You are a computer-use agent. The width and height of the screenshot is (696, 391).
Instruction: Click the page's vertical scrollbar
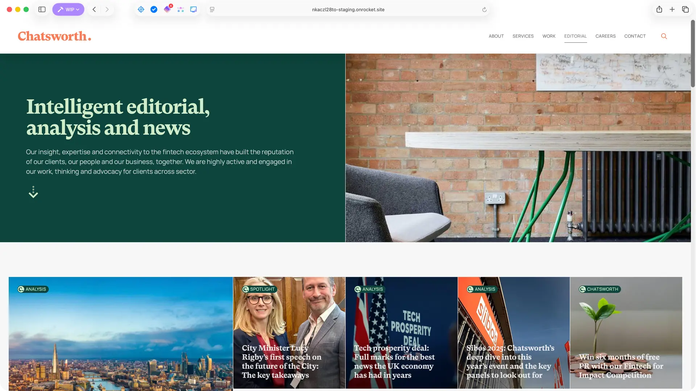tap(693, 54)
